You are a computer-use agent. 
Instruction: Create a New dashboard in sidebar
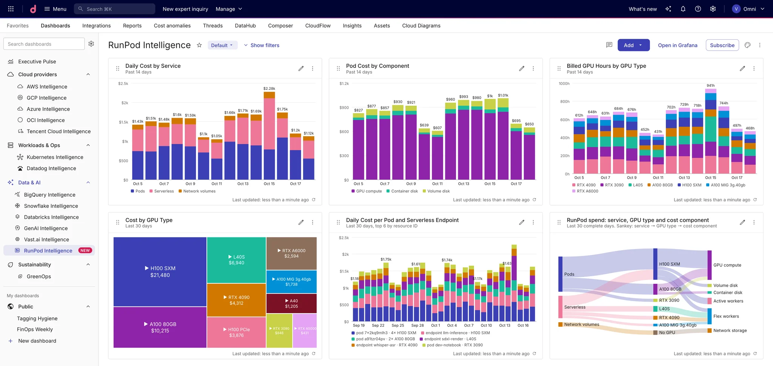point(32,341)
